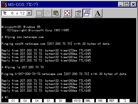Click the SU function key label
This screenshot has width=138, height=104.
(x=60, y=101)
